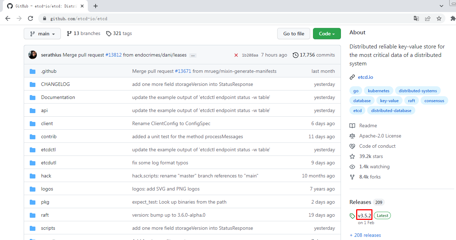The image size is (456, 240).
Task: Click the failed status red X icon
Action: (236, 55)
